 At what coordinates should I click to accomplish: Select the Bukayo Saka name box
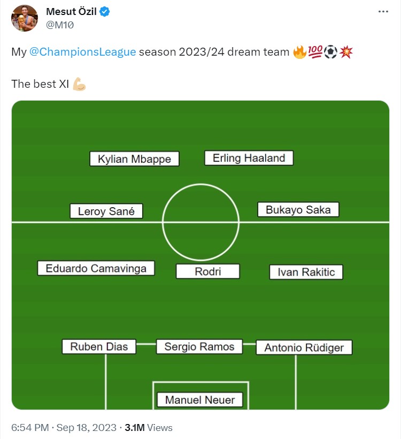298,210
